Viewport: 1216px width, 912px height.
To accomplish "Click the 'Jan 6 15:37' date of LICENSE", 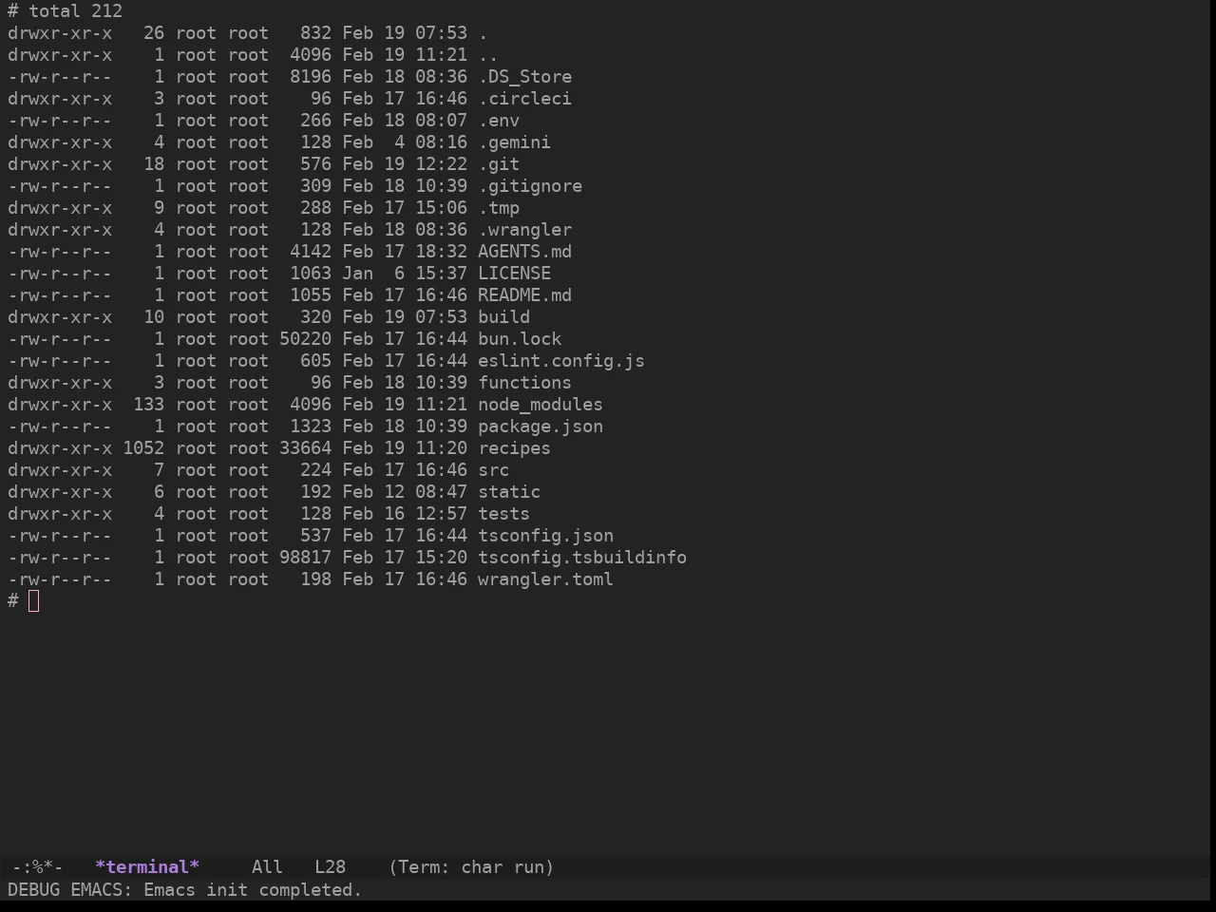I will [x=405, y=274].
